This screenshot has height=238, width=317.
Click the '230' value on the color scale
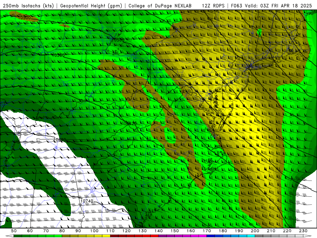click(303, 231)
